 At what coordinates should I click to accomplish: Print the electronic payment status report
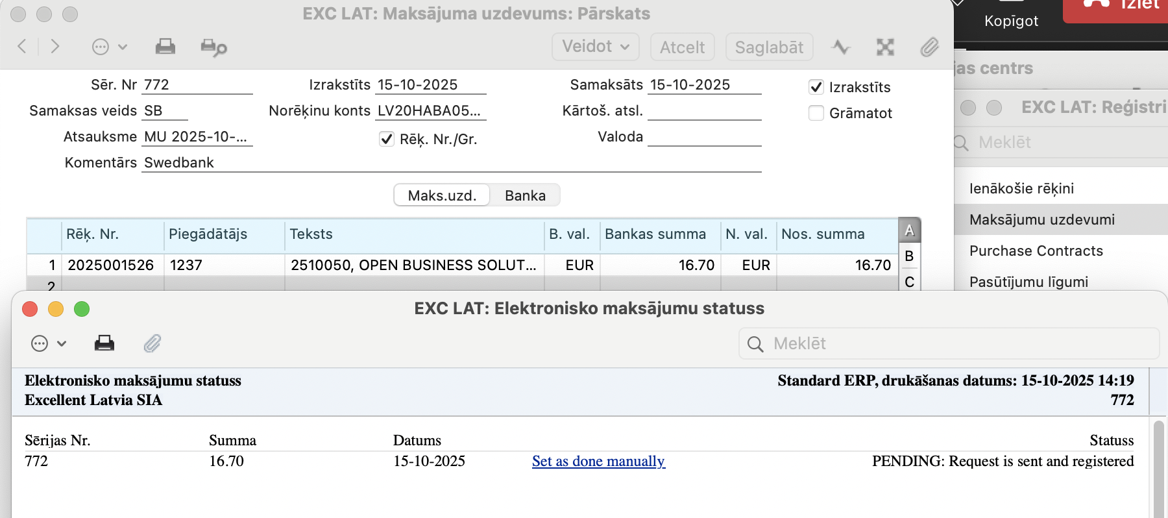[104, 343]
